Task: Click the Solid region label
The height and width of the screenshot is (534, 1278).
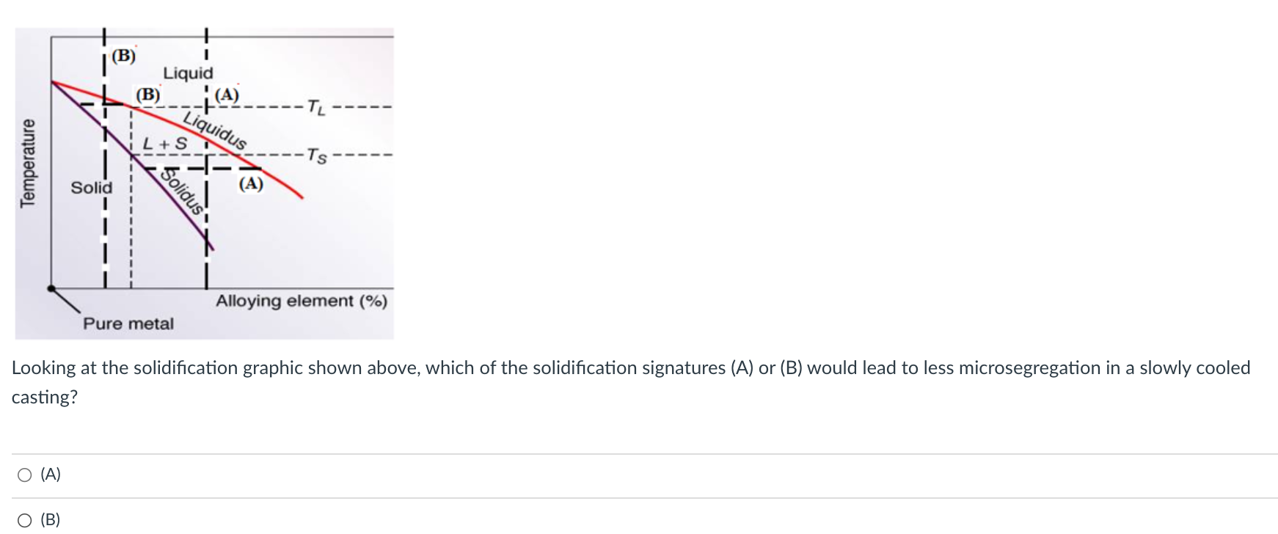Action: pyautogui.click(x=92, y=188)
